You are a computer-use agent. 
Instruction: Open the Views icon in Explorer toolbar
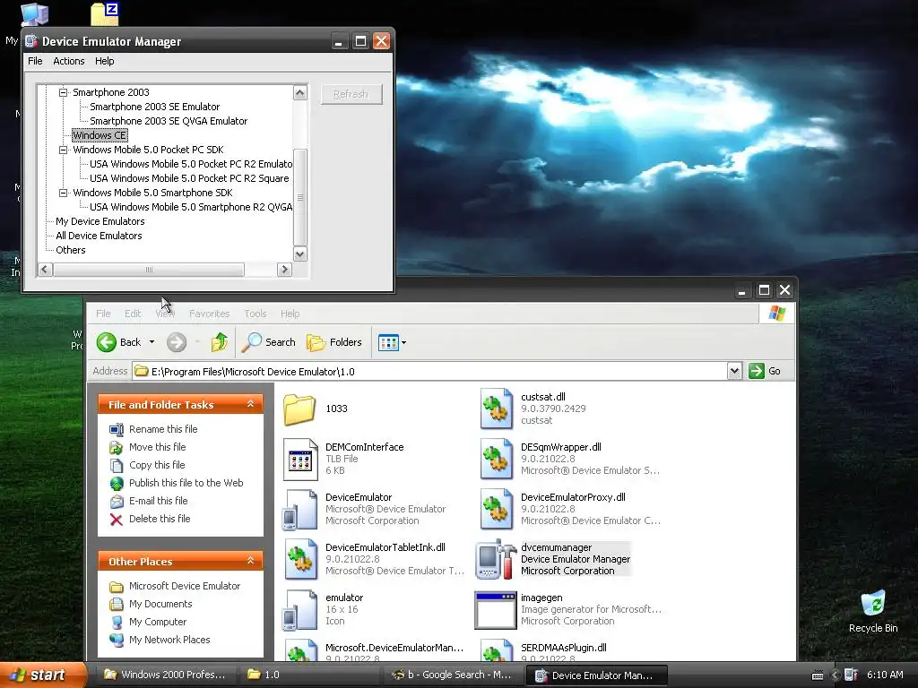388,342
